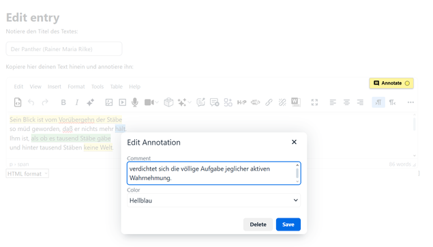The height and width of the screenshot is (247, 433).
Task: Click the title field Der Panther
Action: (64, 49)
